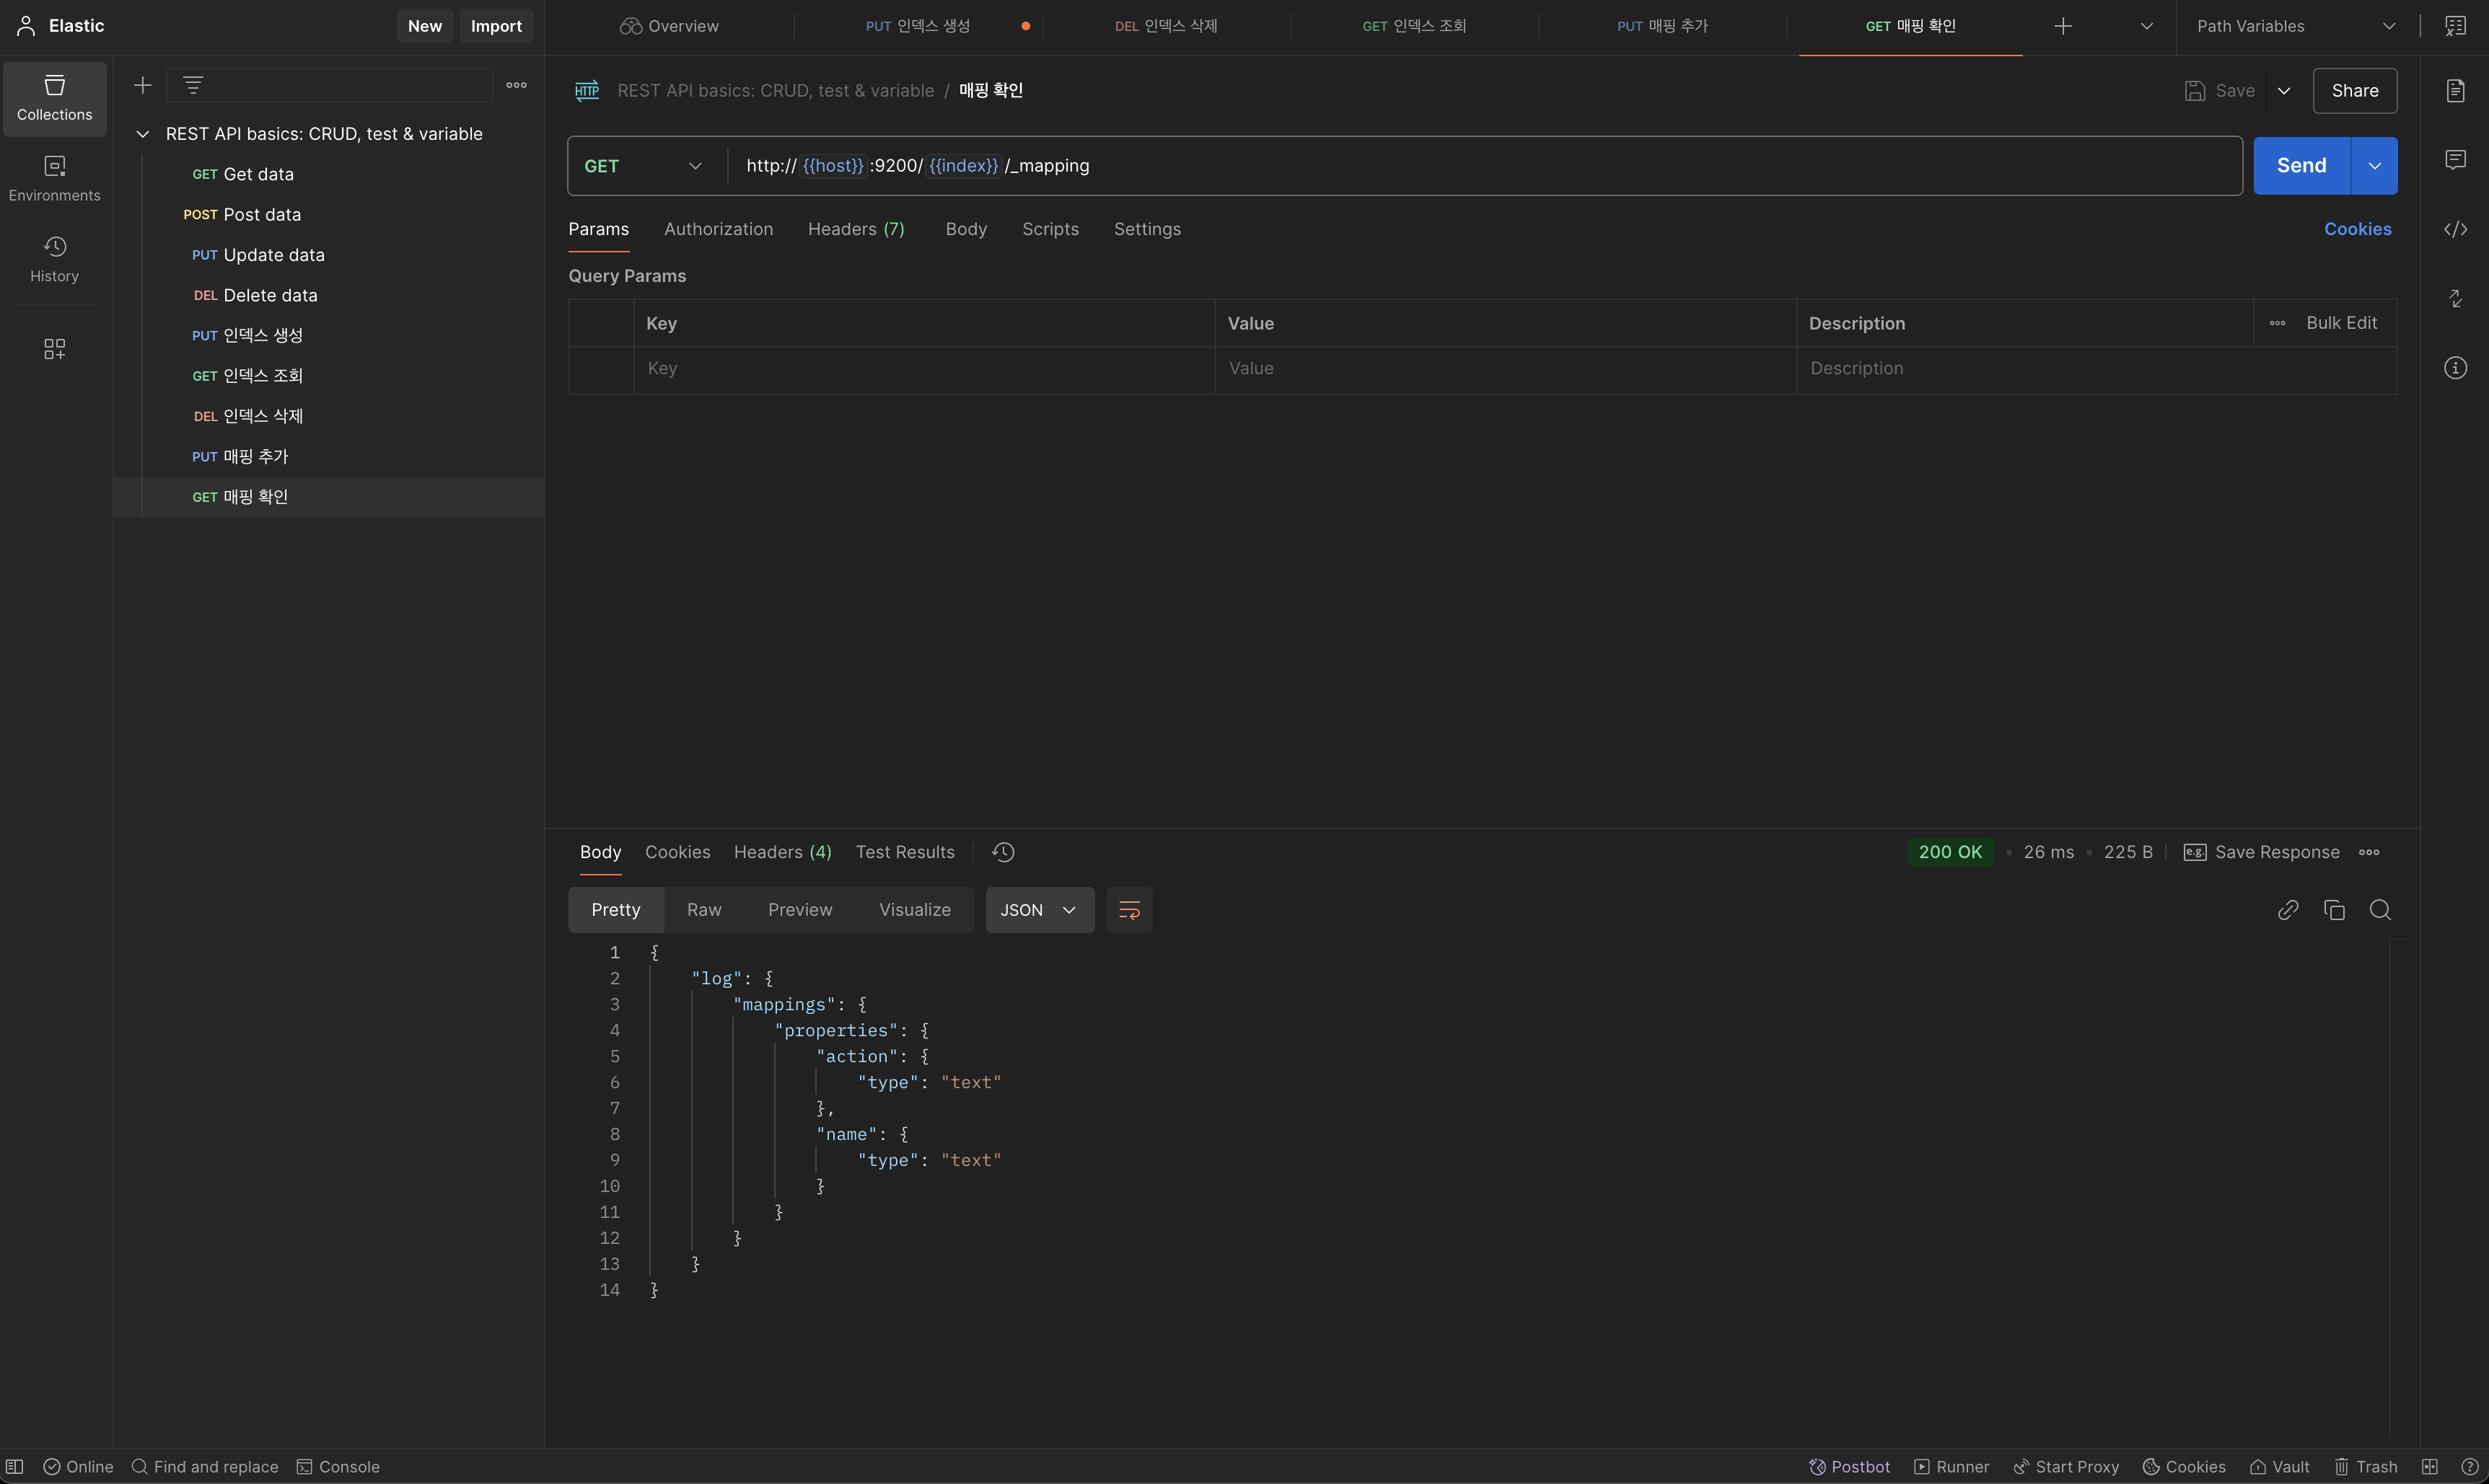Viewport: 2489px width, 1484px height.
Task: Toggle line wrap in the response viewer
Action: tap(1128, 910)
